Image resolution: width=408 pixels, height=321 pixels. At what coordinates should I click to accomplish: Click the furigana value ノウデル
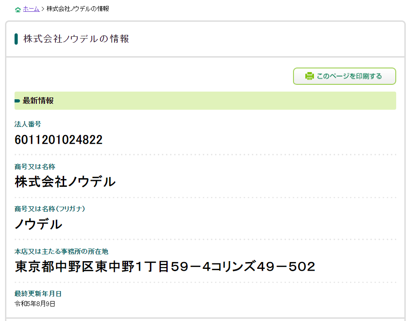point(39,224)
